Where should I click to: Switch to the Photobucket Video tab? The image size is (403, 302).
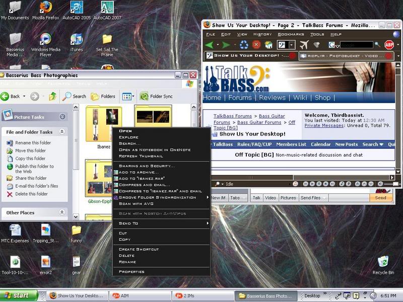346,56
